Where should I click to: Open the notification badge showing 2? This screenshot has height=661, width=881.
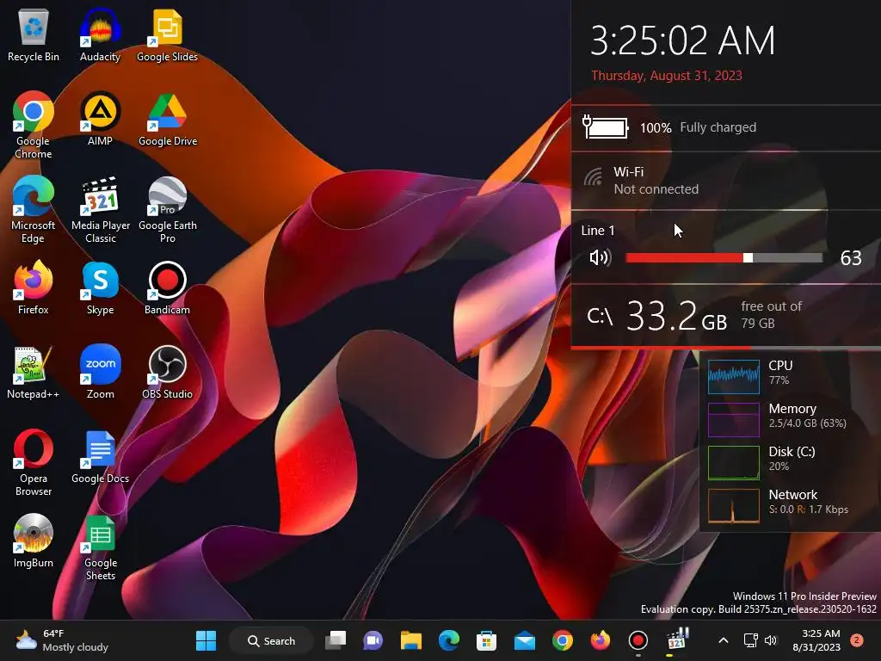click(857, 640)
